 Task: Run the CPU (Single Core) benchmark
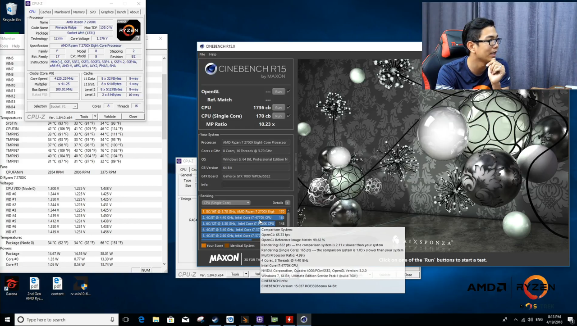279,116
